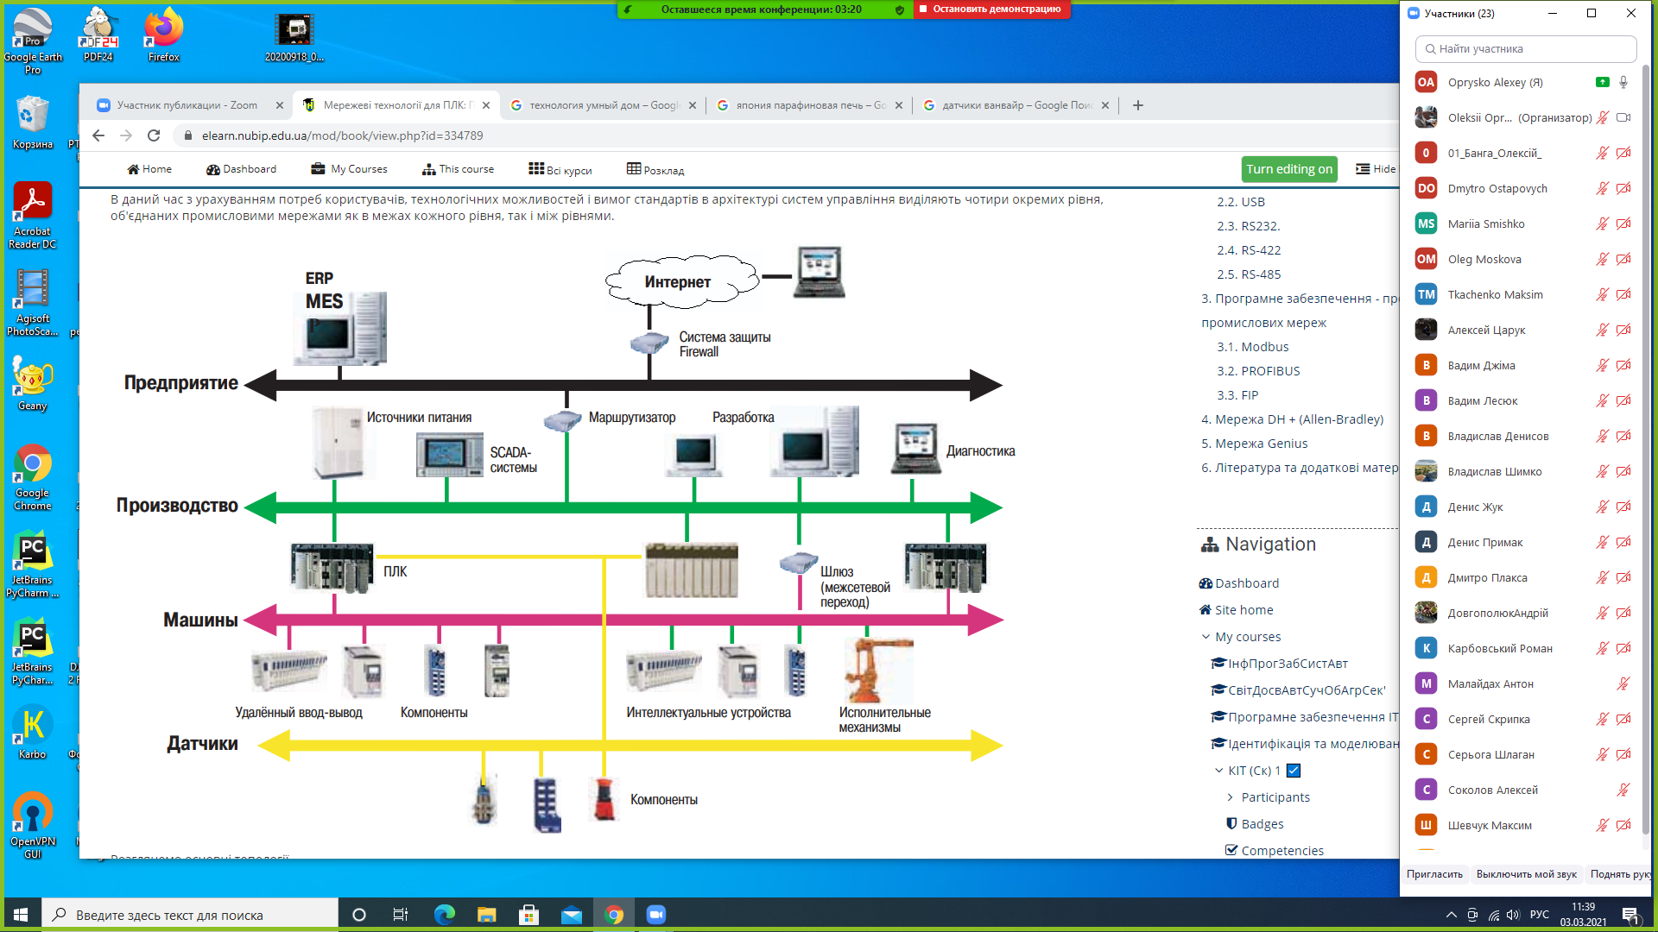
Task: Open the 2.5. RS-485 chapter link
Action: pyautogui.click(x=1249, y=274)
